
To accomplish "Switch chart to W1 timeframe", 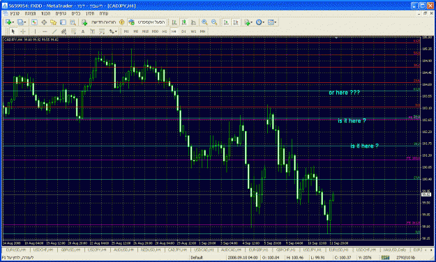I will [x=193, y=31].
